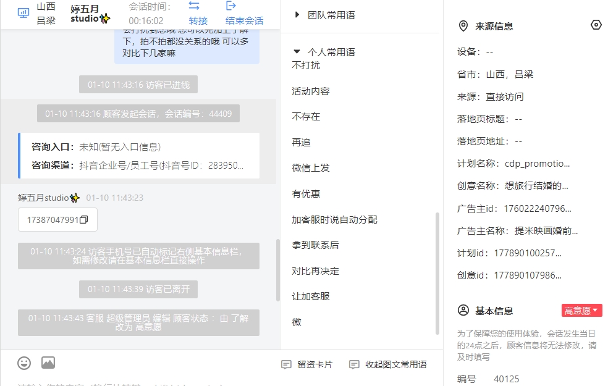Select the 不打扰 quick phrase
608x386 pixels.
coord(306,65)
